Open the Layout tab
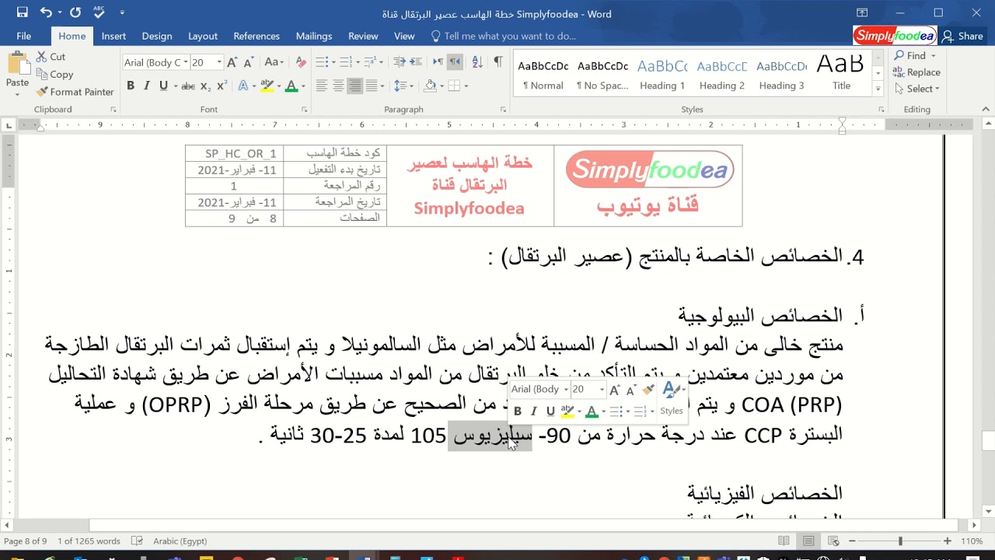This screenshot has height=560, width=995. point(203,36)
